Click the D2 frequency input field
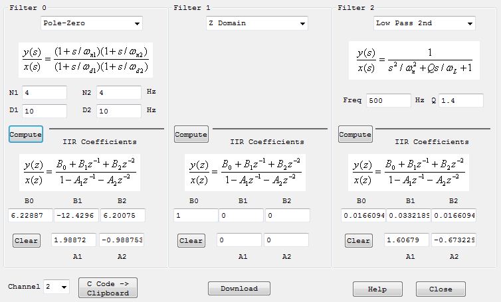Image resolution: width=501 pixels, height=302 pixels. click(x=119, y=111)
